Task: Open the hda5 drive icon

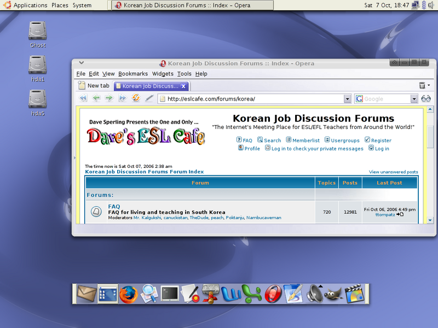Action: point(37,103)
